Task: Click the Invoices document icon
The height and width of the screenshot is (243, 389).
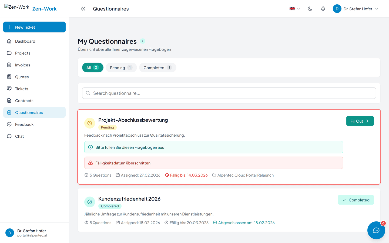Action: (x=9, y=65)
